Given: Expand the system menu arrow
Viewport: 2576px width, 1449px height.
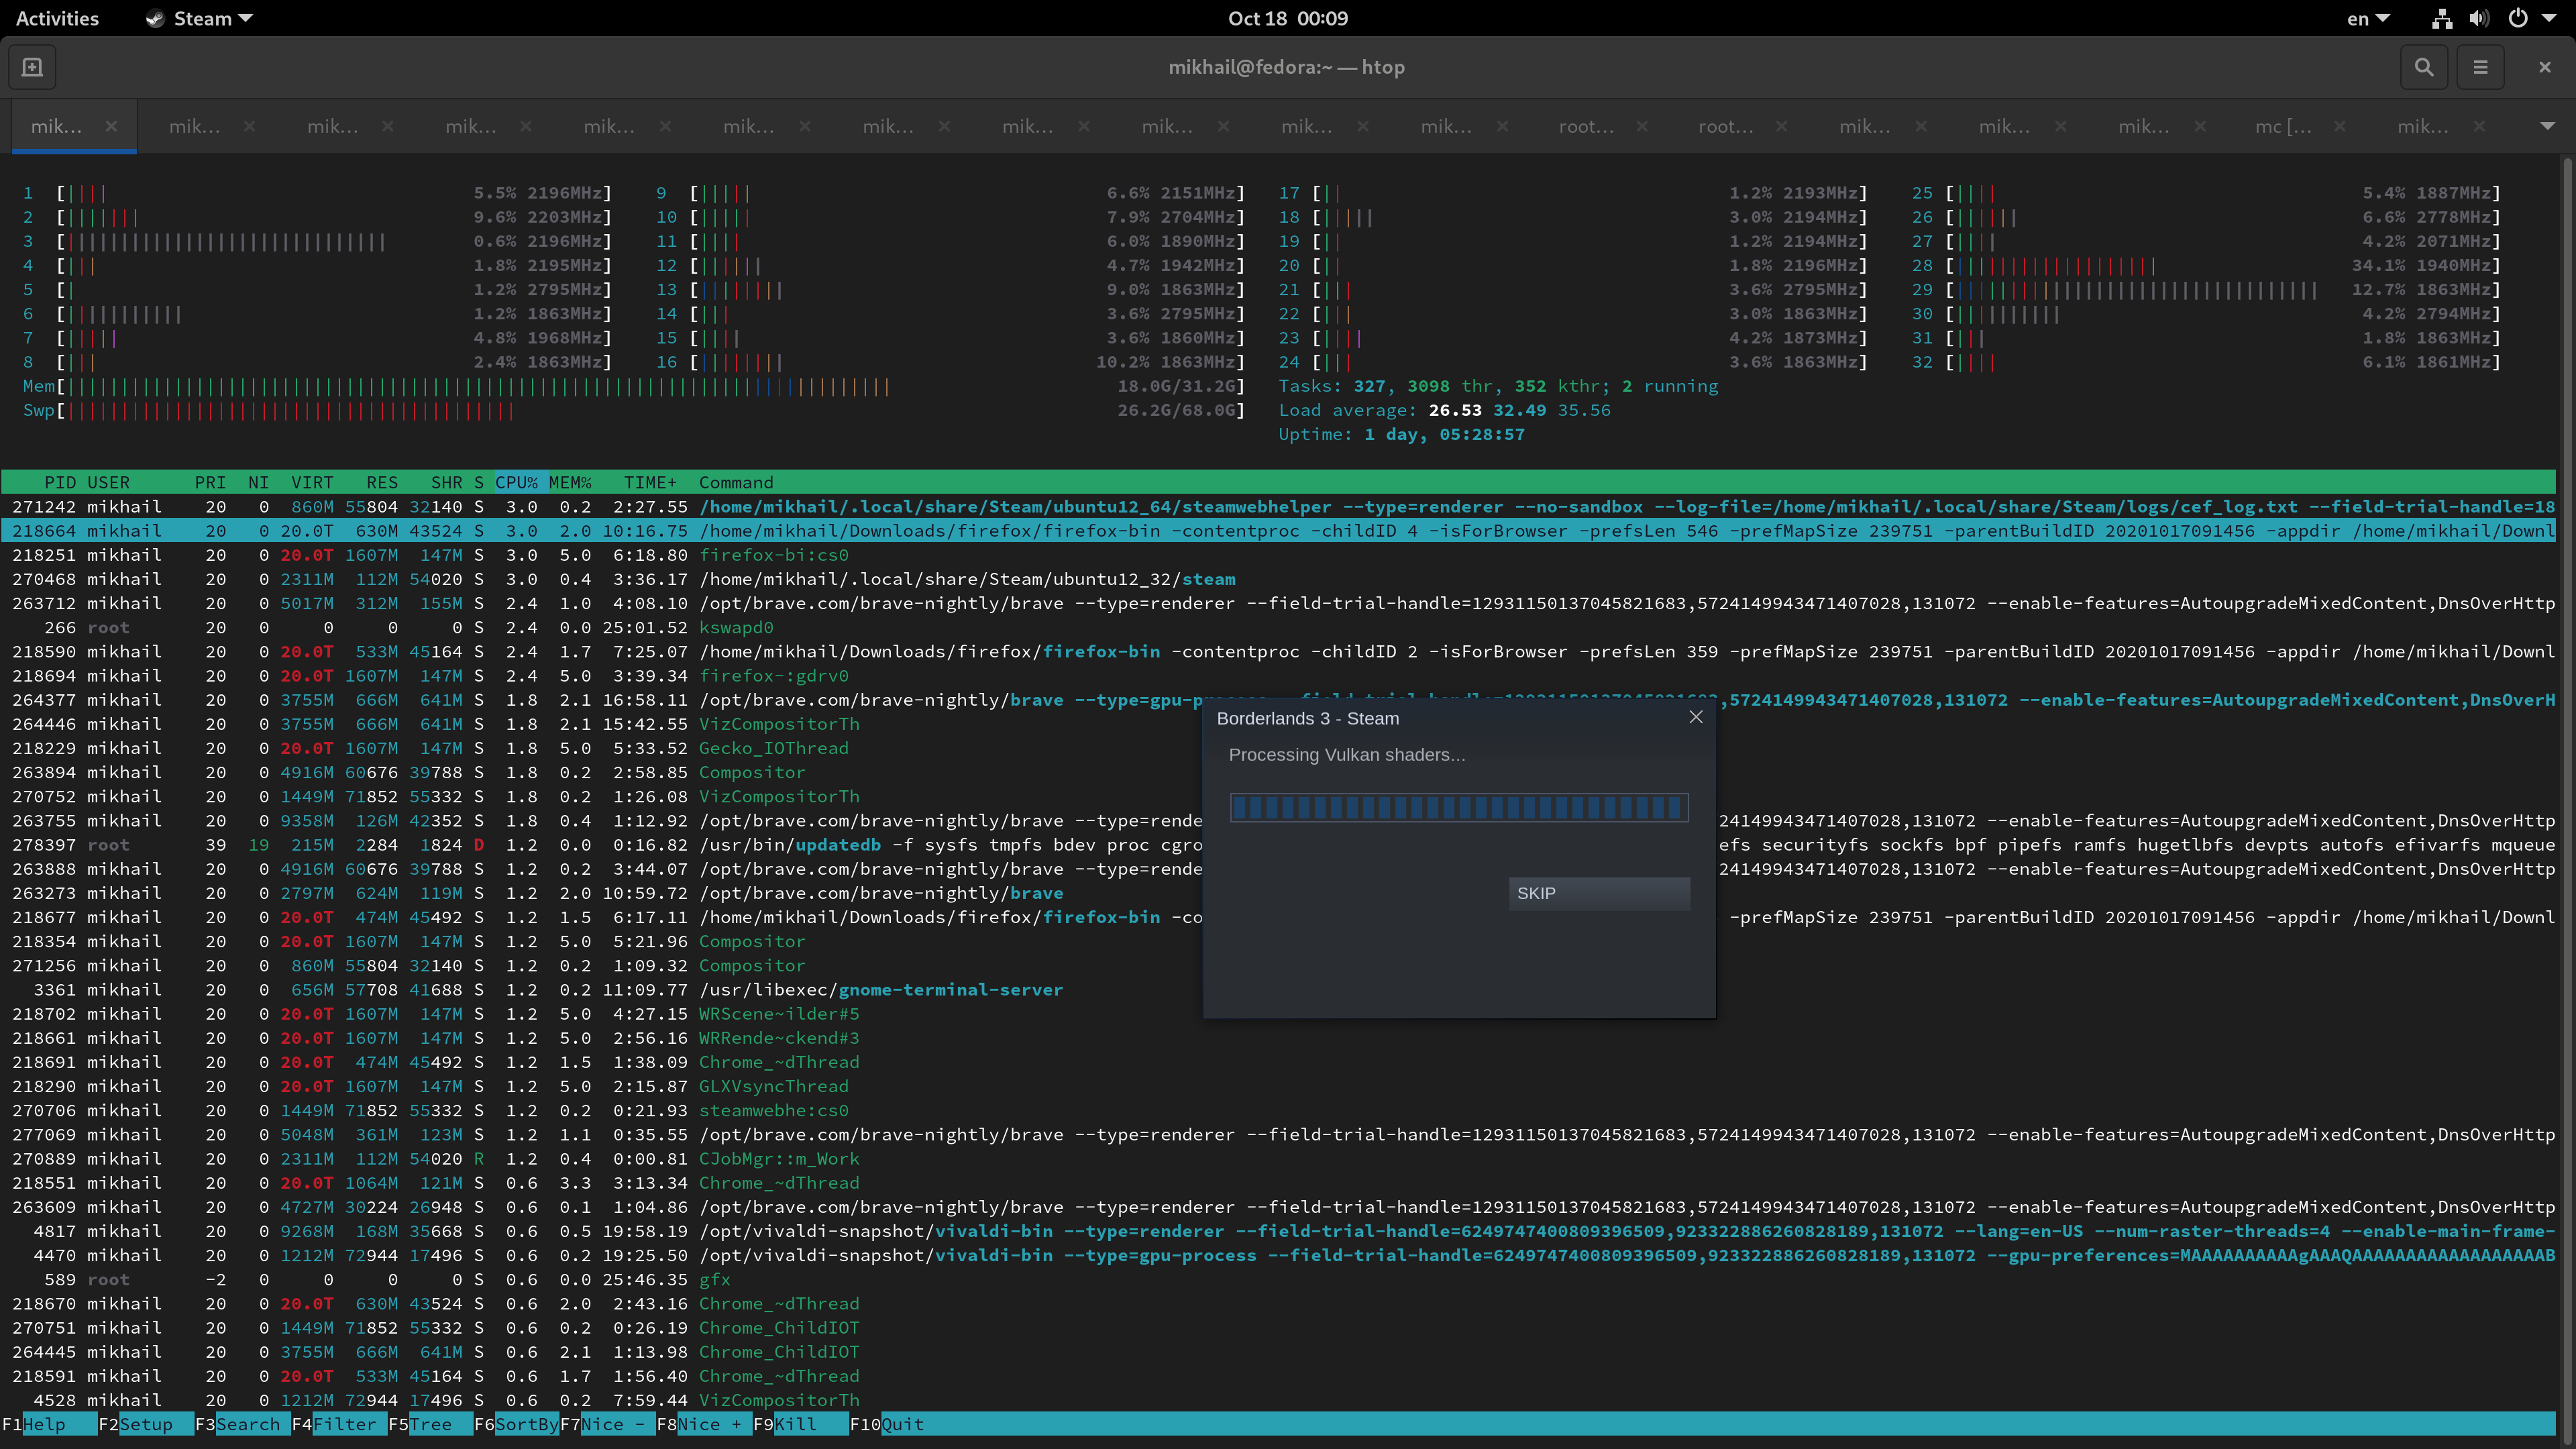Looking at the screenshot, I should 2548,18.
